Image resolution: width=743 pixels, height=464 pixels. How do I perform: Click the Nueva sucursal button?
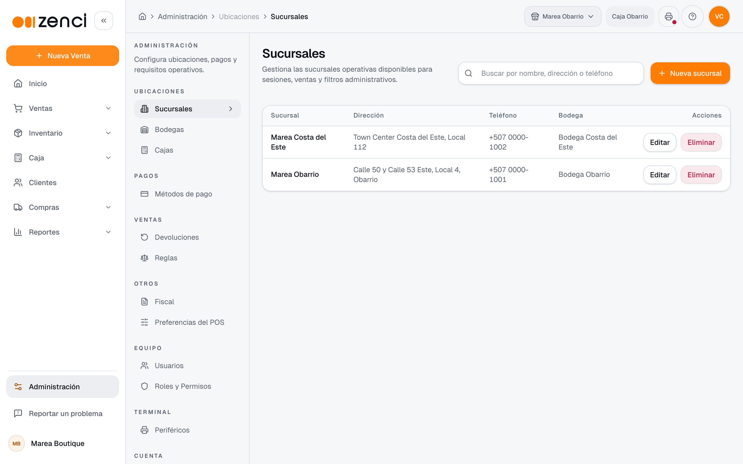tap(690, 73)
